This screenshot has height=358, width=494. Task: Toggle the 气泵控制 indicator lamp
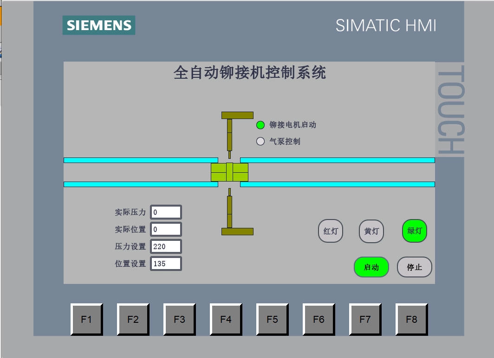pyautogui.click(x=260, y=141)
